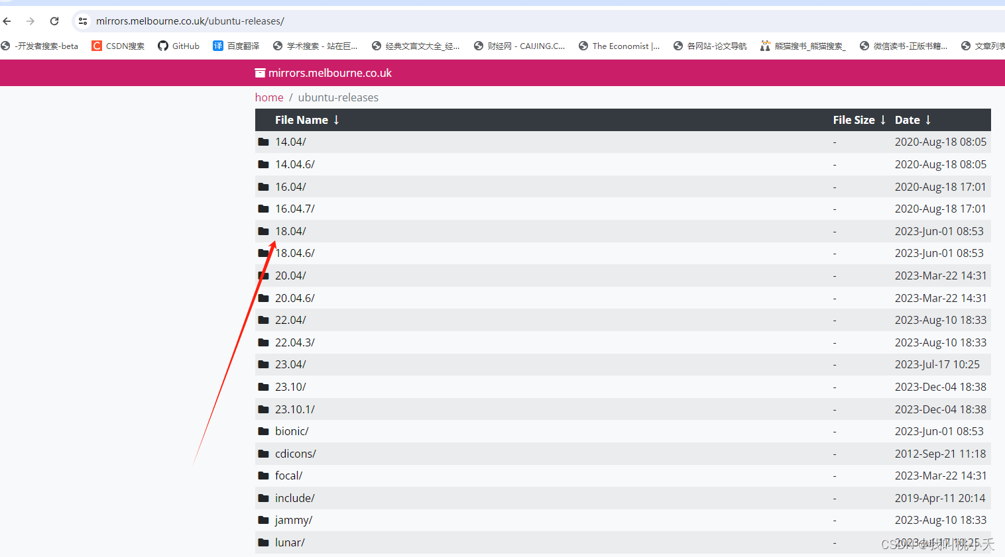Open CSDN搜索 bookmark
This screenshot has height=557, width=1005.
[x=118, y=46]
